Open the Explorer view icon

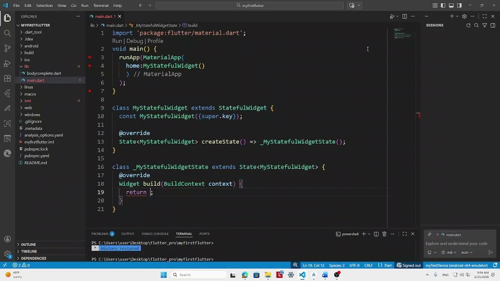pos(7,18)
